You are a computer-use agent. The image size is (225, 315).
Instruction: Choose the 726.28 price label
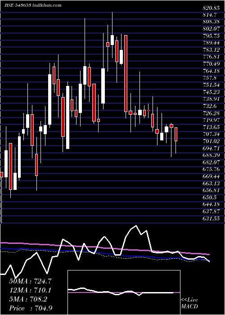click(x=211, y=113)
